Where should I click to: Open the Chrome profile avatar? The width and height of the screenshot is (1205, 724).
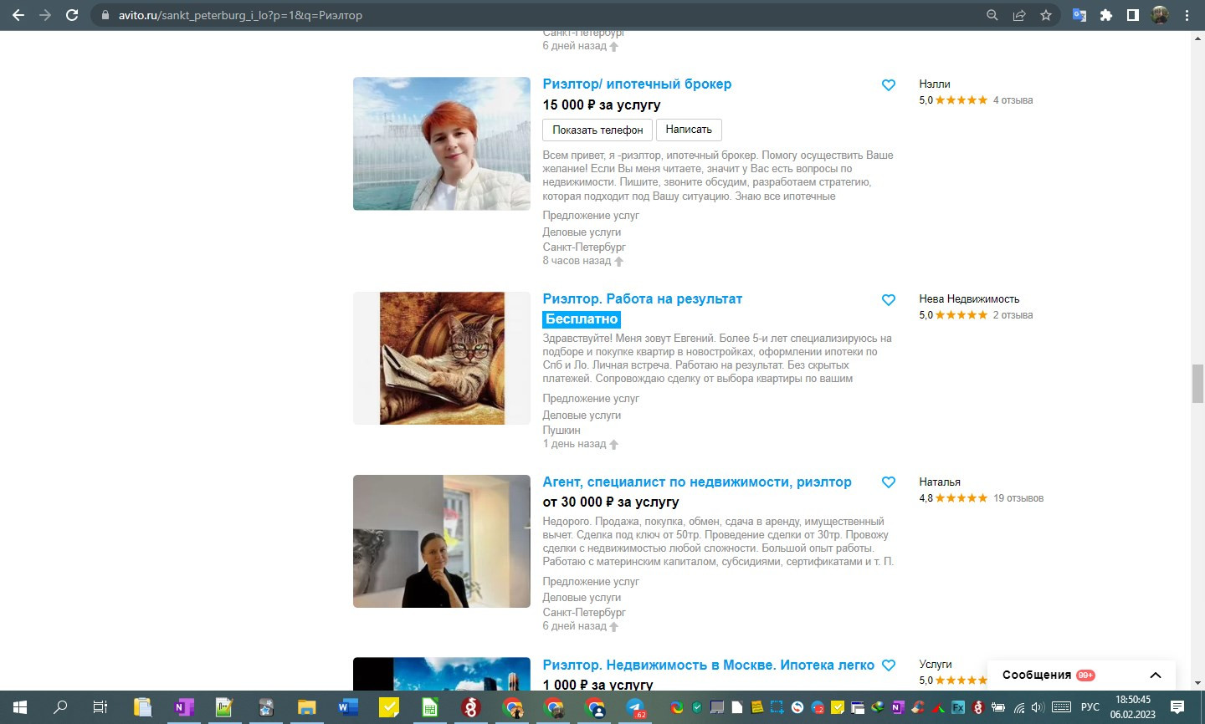(x=1160, y=15)
